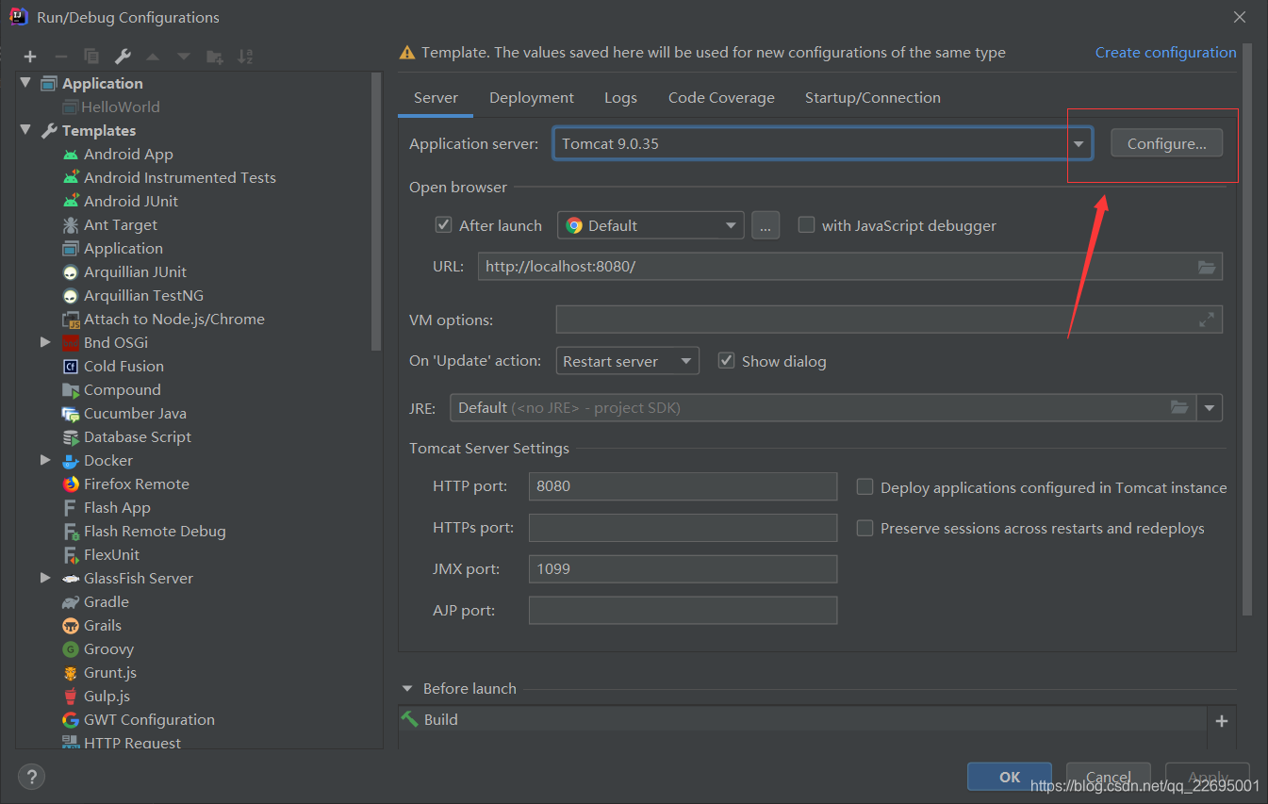
Task: Expand VM options field with arrows icon
Action: [x=1207, y=320]
